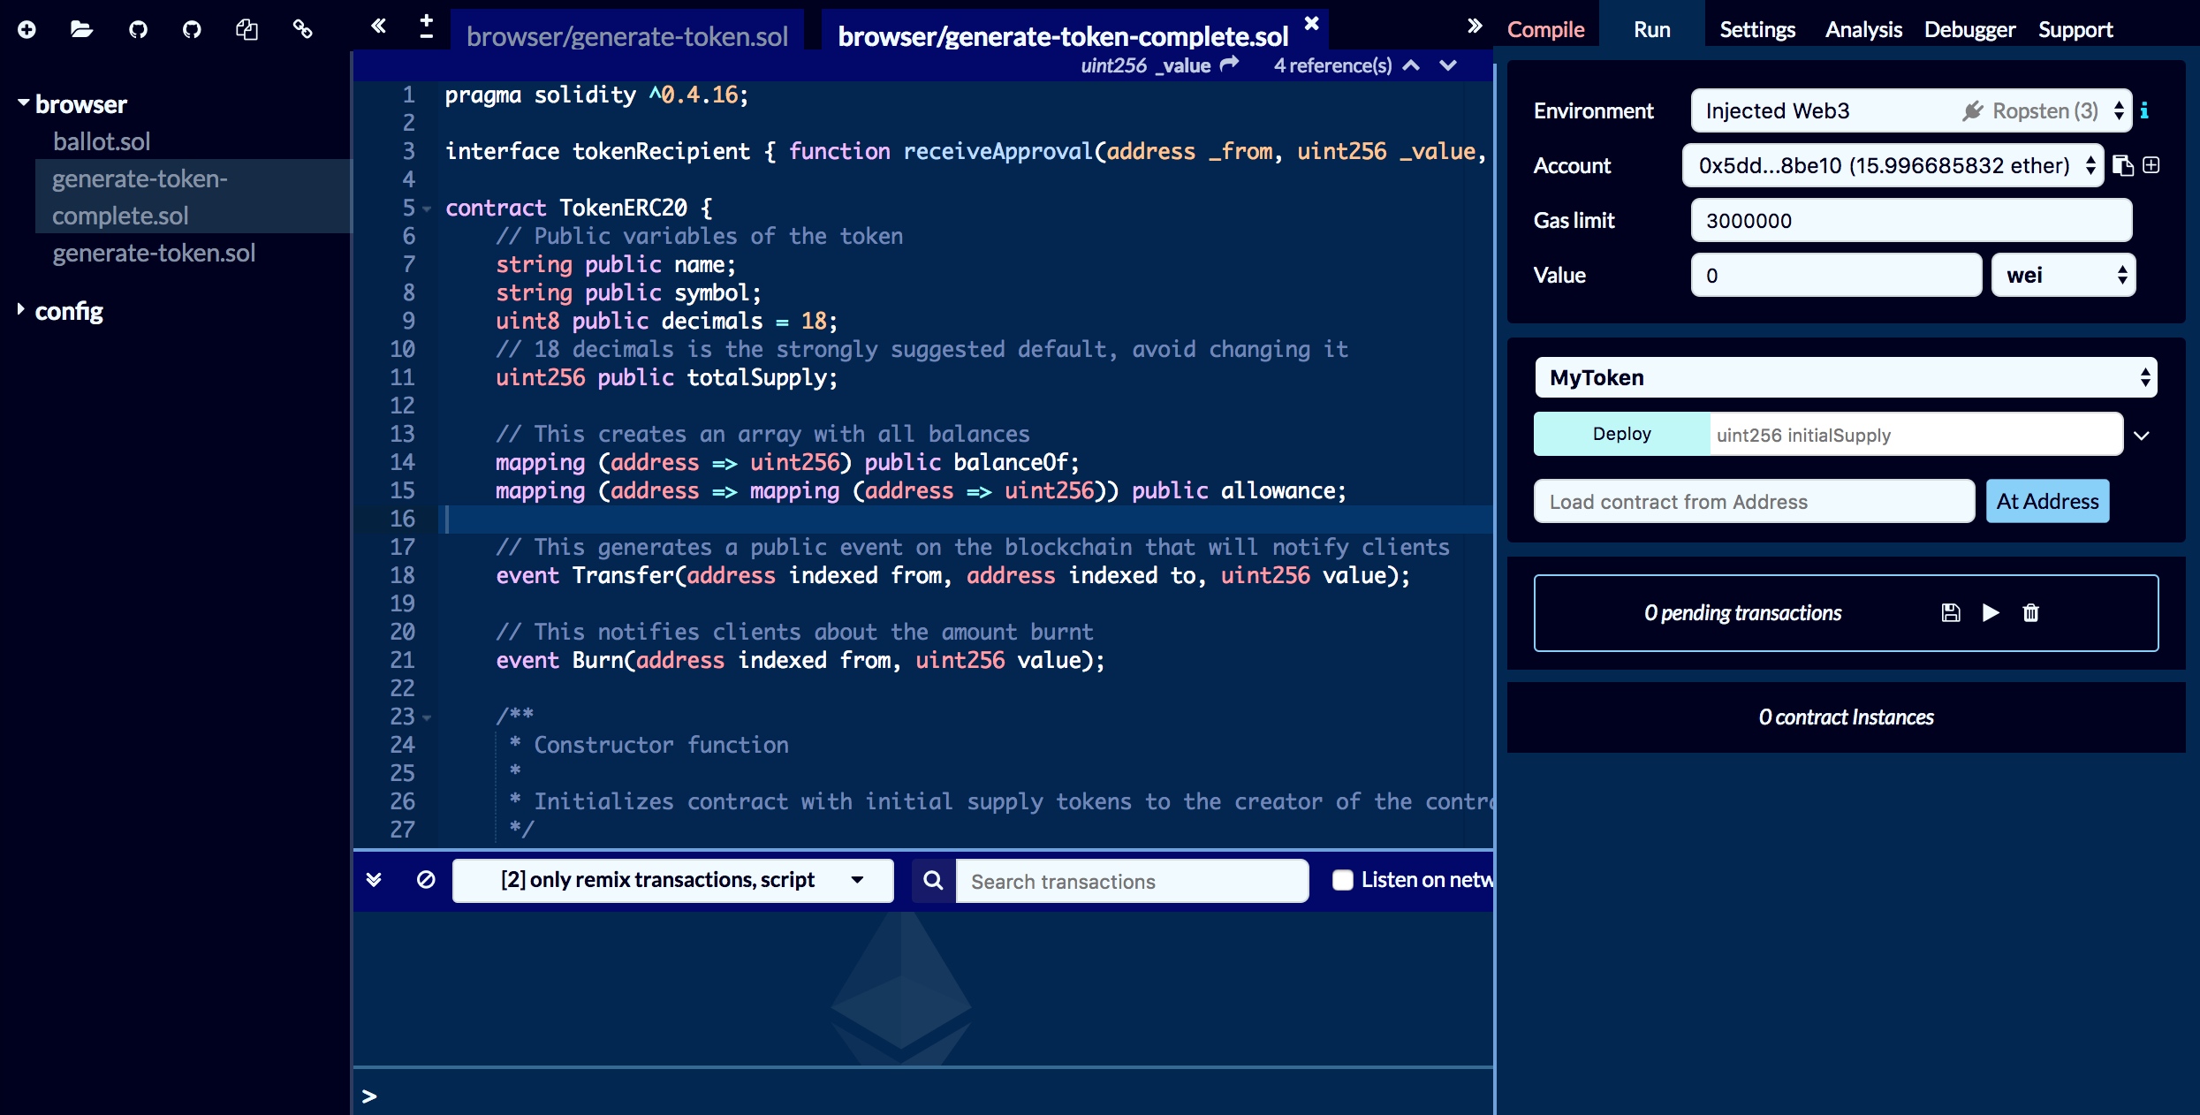Screen dimensions: 2200x1115
Task: Switch to the Compile tab
Action: click(1545, 29)
